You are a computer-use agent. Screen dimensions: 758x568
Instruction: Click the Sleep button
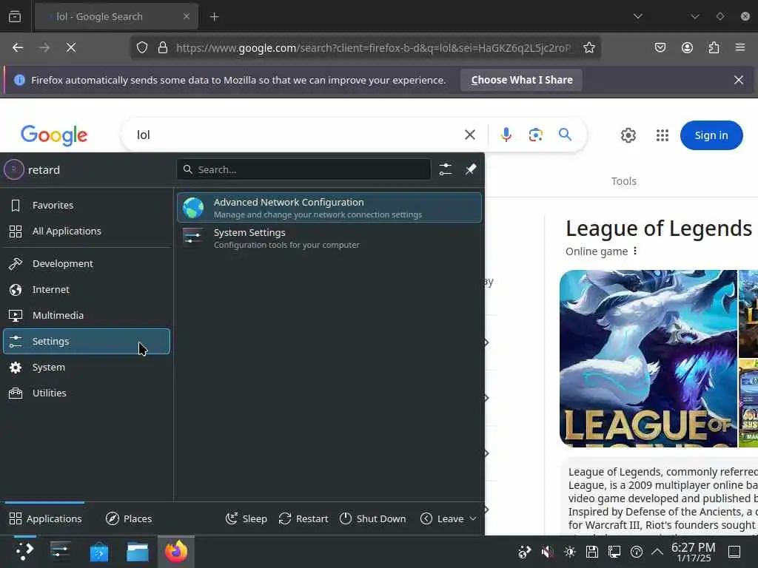pyautogui.click(x=246, y=518)
